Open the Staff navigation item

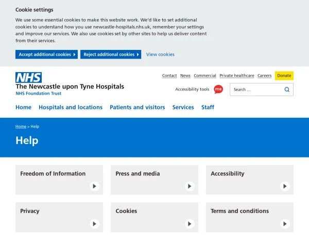click(x=208, y=108)
